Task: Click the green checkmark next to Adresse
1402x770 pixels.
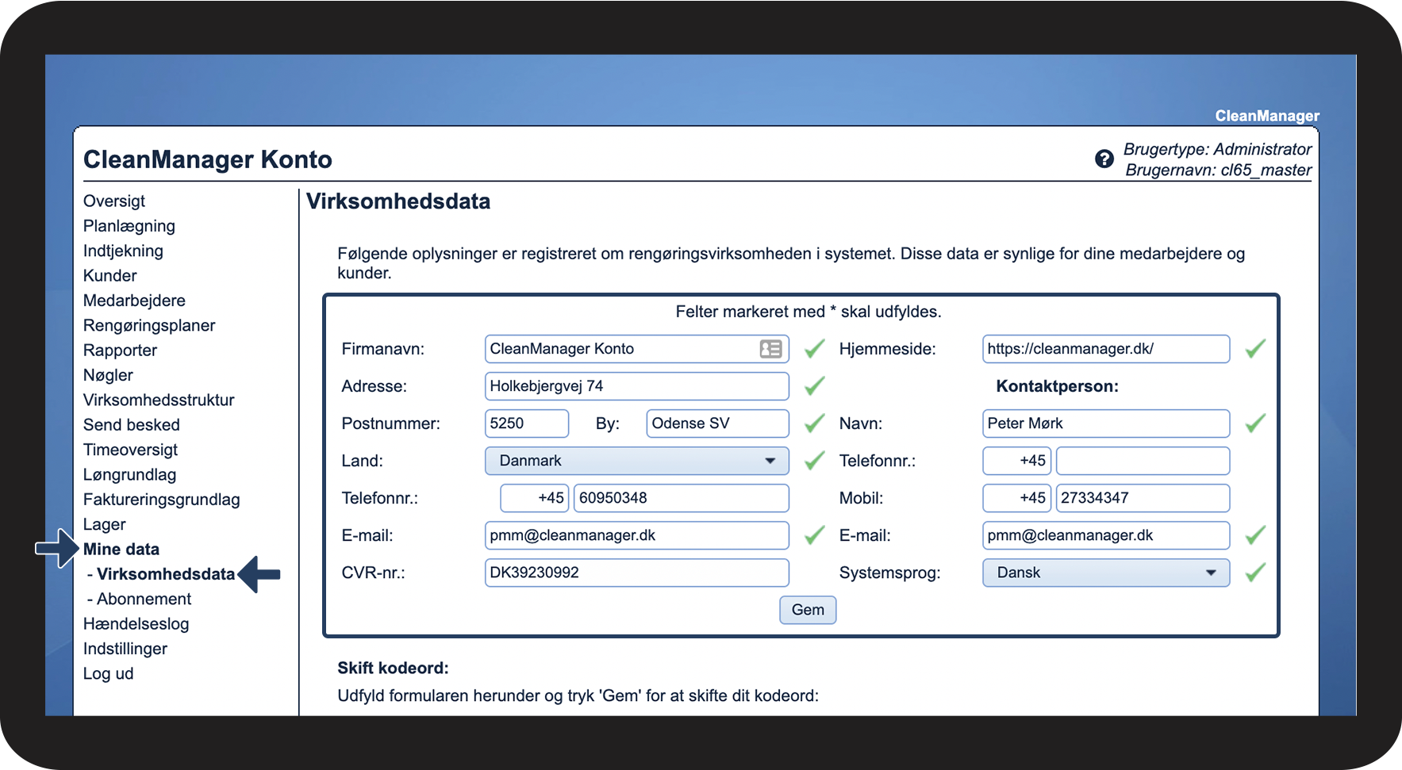Action: [x=814, y=386]
